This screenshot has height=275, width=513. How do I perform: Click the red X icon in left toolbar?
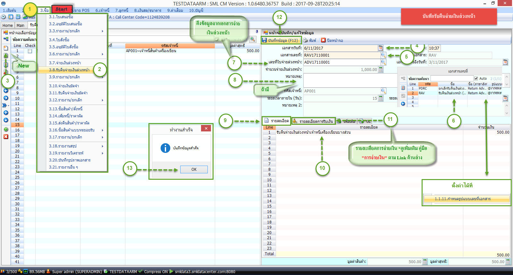click(x=6, y=137)
